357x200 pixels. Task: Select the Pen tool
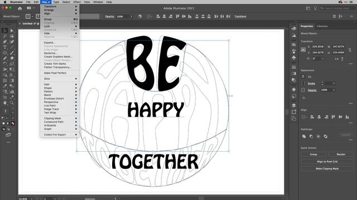(x=5, y=42)
